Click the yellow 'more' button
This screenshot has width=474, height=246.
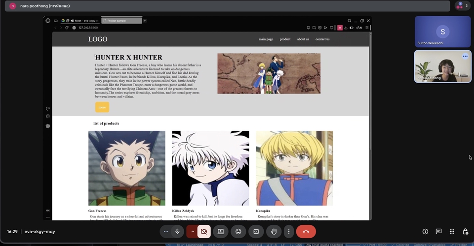[102, 107]
